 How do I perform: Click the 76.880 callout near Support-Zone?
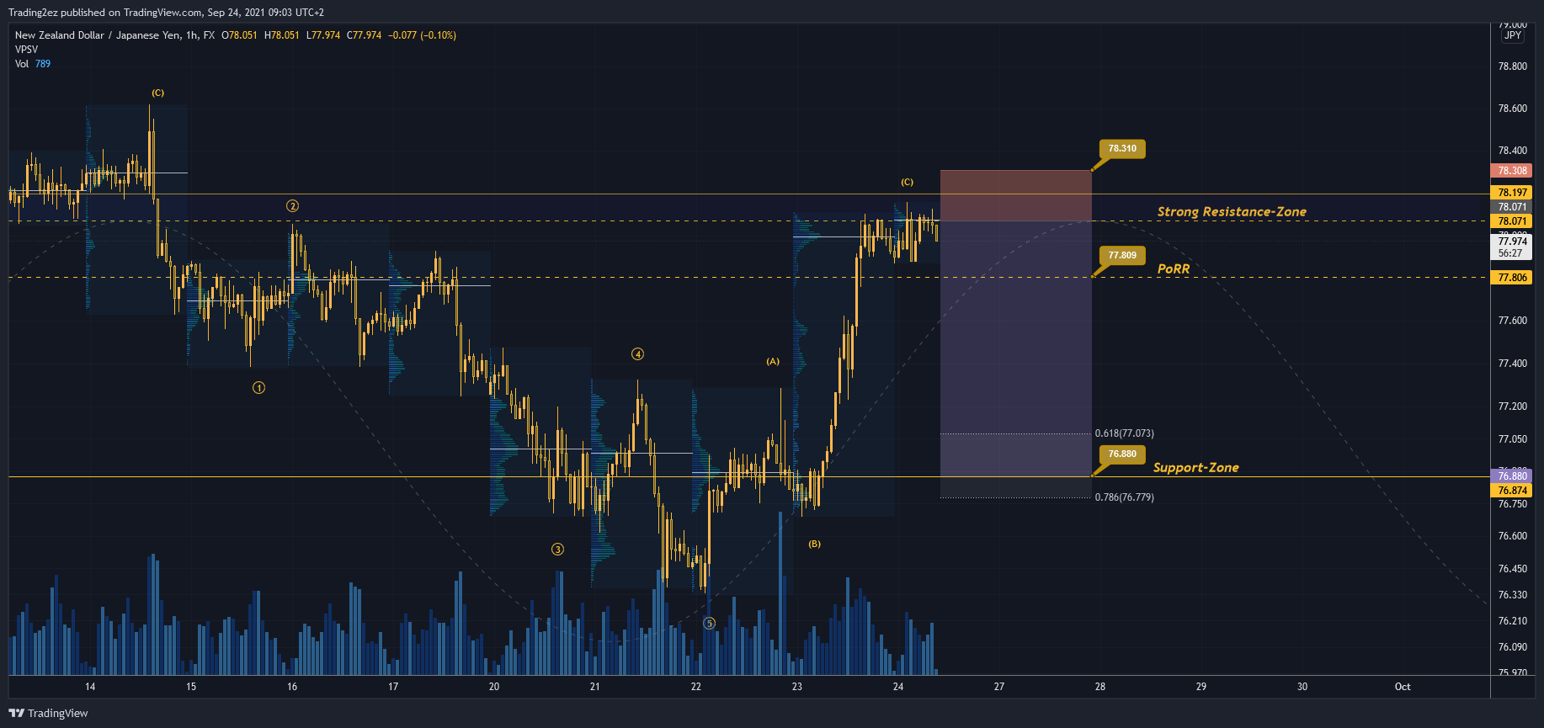[x=1122, y=454]
